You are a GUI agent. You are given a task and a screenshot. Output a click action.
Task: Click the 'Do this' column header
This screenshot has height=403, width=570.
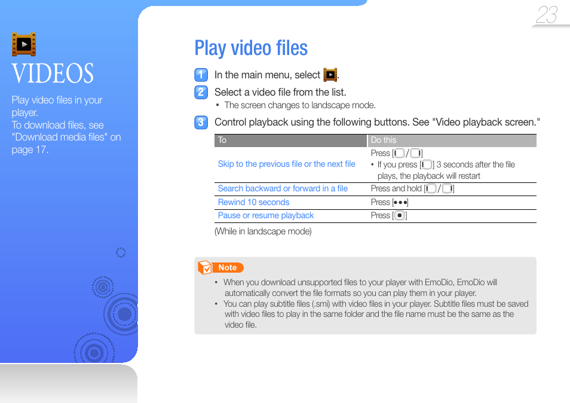[452, 141]
